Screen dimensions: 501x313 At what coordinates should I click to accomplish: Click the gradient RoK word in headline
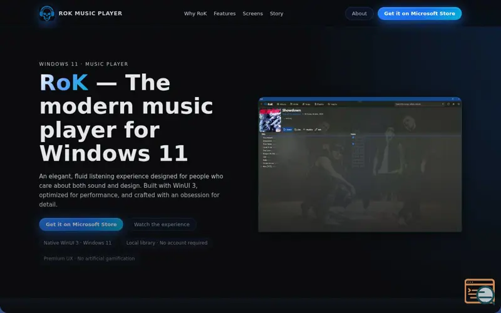click(x=64, y=83)
